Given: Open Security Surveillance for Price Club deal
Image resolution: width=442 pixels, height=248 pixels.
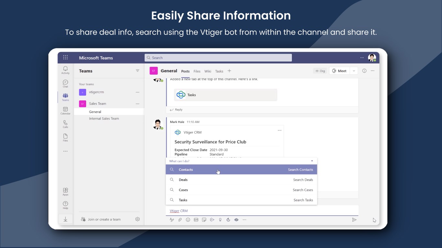Looking at the screenshot, I should pos(210,142).
